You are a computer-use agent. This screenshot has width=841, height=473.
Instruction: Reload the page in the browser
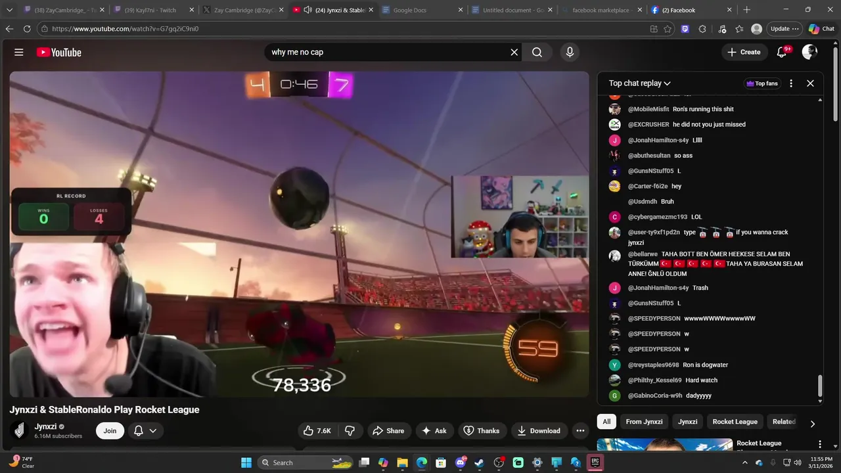click(x=27, y=29)
